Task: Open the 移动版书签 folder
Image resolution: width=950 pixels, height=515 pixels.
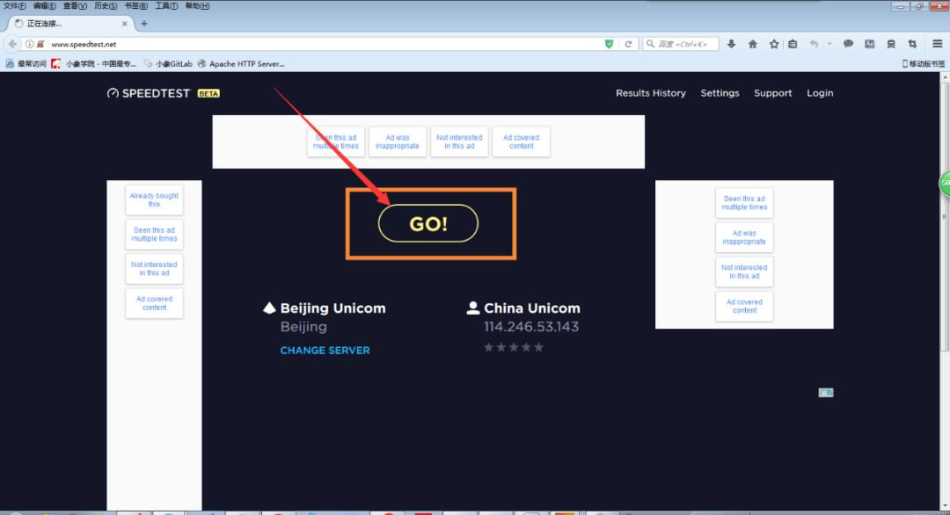Action: point(924,63)
